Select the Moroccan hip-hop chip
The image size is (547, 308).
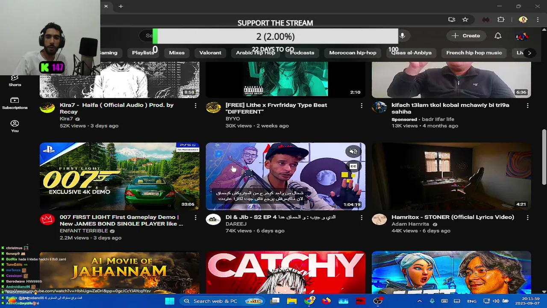[353, 53]
